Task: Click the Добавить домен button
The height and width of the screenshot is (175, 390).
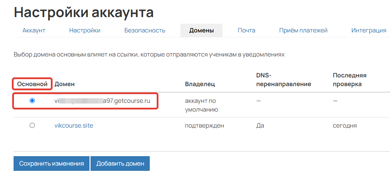Action: click(x=120, y=163)
